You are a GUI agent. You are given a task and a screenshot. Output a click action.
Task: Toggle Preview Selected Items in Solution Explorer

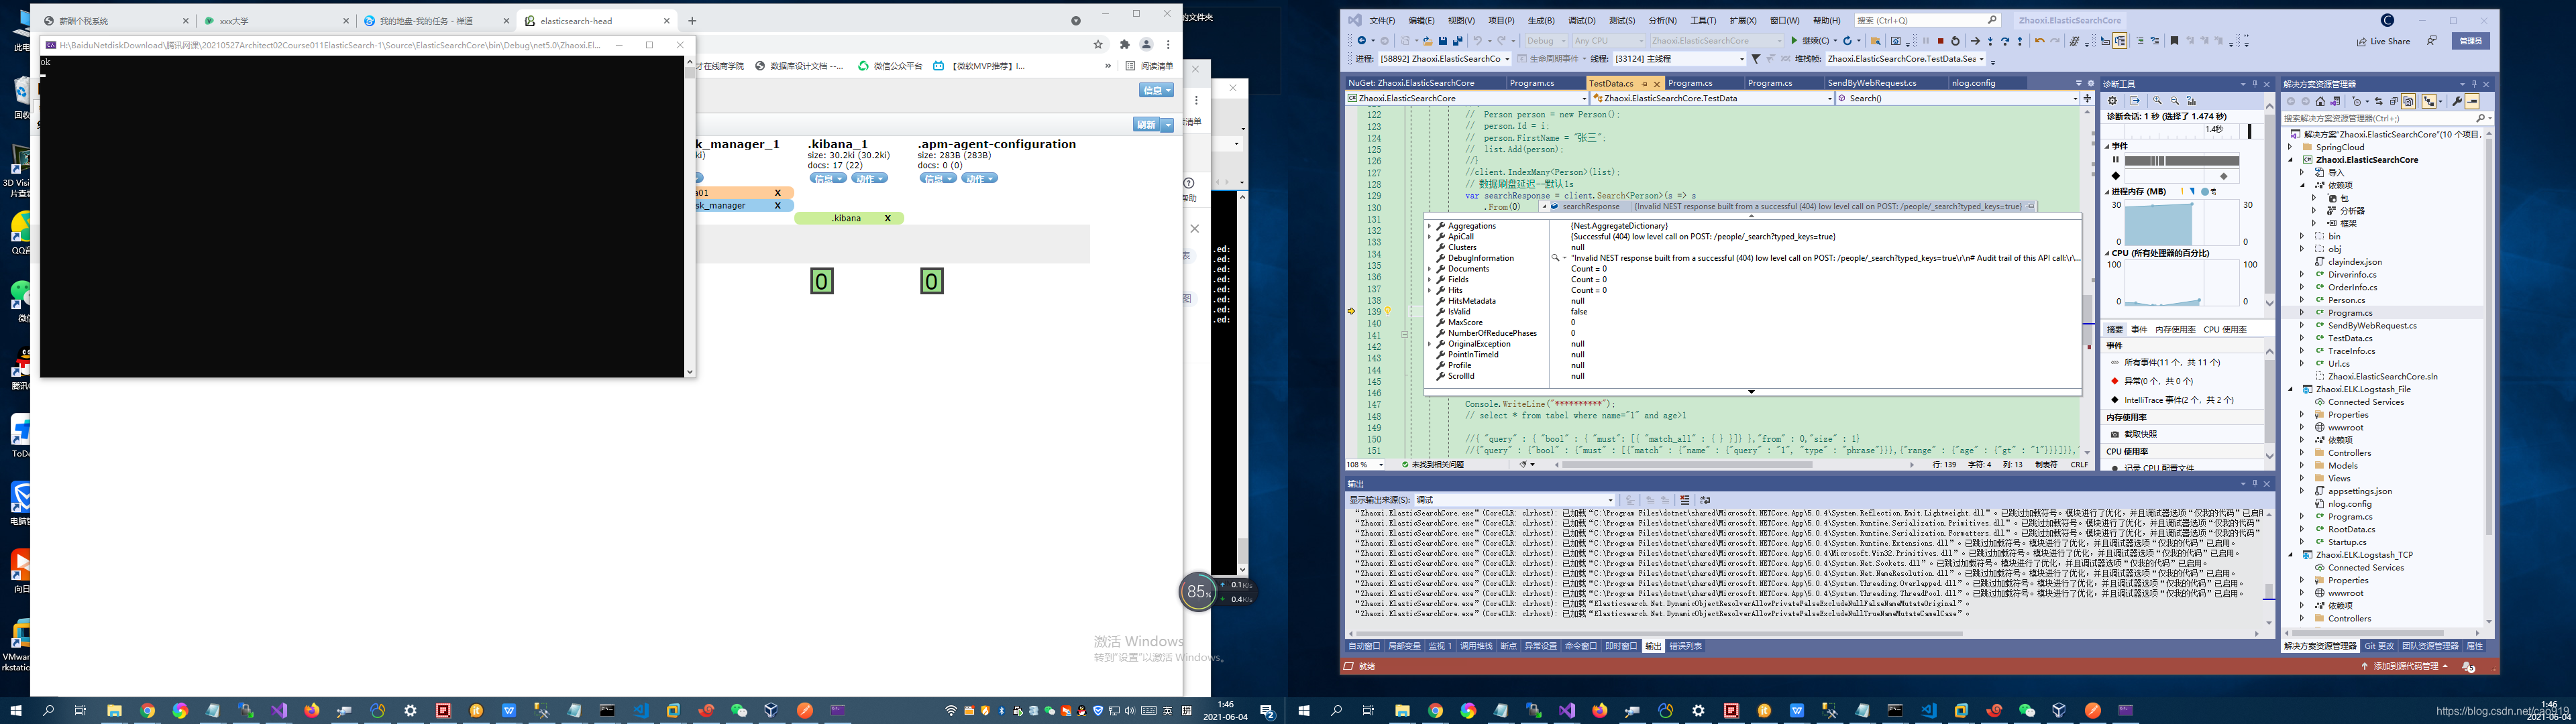pyautogui.click(x=2473, y=101)
